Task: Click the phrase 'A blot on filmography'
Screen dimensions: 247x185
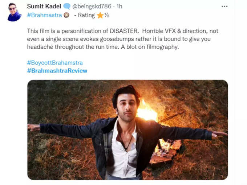Action: click(150, 47)
